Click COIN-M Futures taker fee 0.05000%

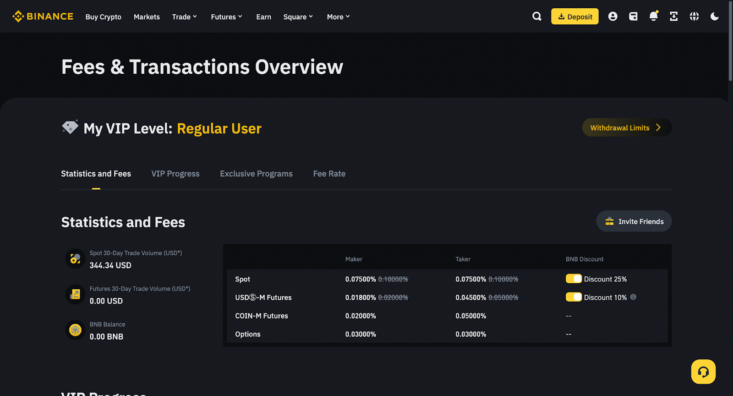pyautogui.click(x=471, y=316)
